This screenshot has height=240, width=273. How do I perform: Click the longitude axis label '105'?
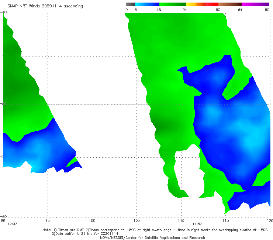(x=136, y=221)
